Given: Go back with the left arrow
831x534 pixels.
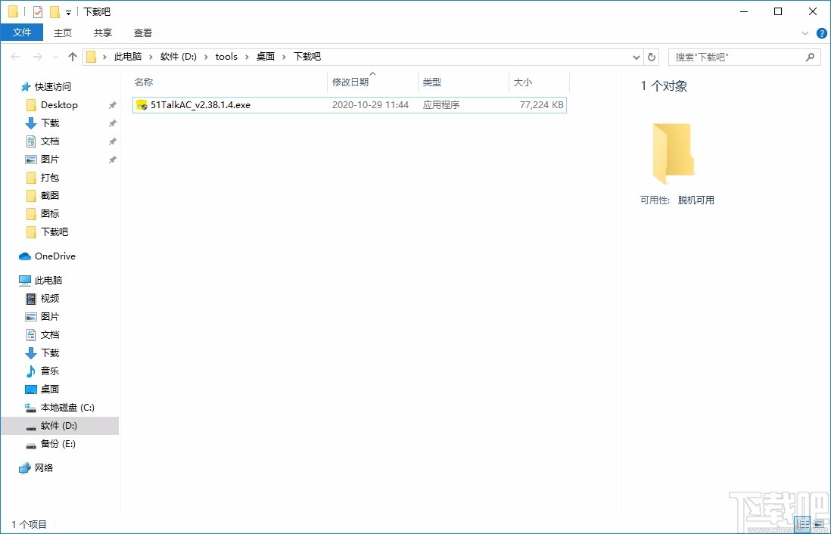Looking at the screenshot, I should click(x=15, y=57).
